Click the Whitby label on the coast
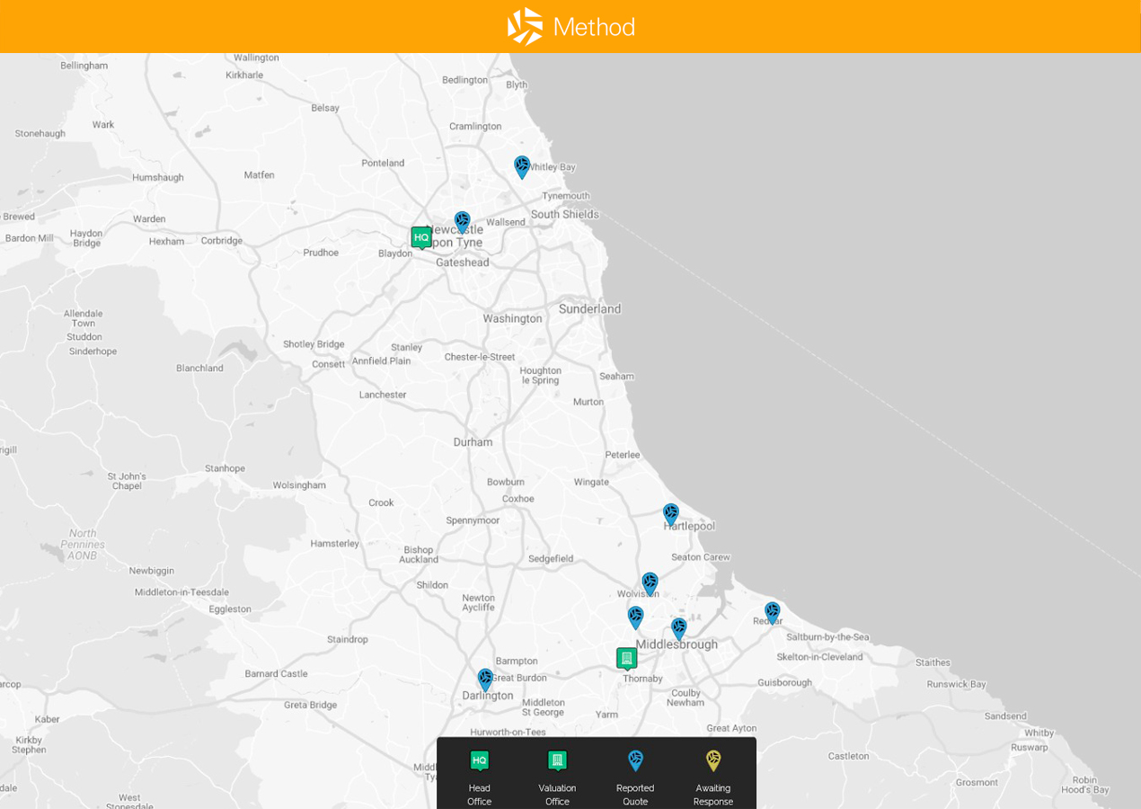Viewport: 1141px width, 809px height. click(1039, 733)
